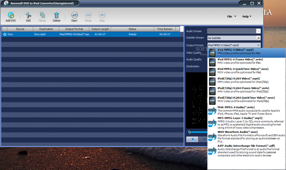Choose iPad MPEG-4 Video(*.mp4) format

click(x=247, y=53)
